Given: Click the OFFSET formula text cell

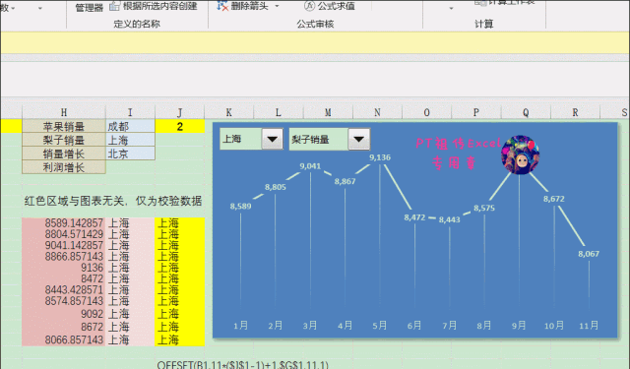Looking at the screenshot, I should tap(243, 365).
